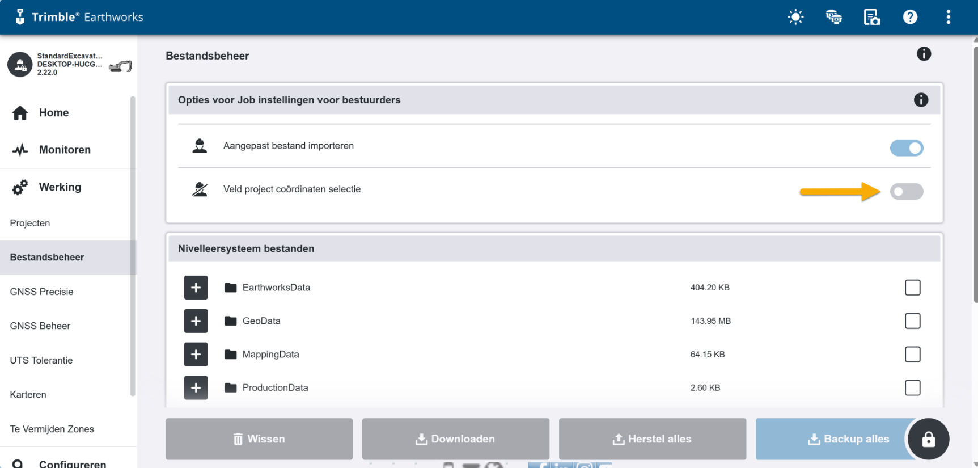
Task: Open GNSS Precisie in sidebar
Action: coord(41,292)
